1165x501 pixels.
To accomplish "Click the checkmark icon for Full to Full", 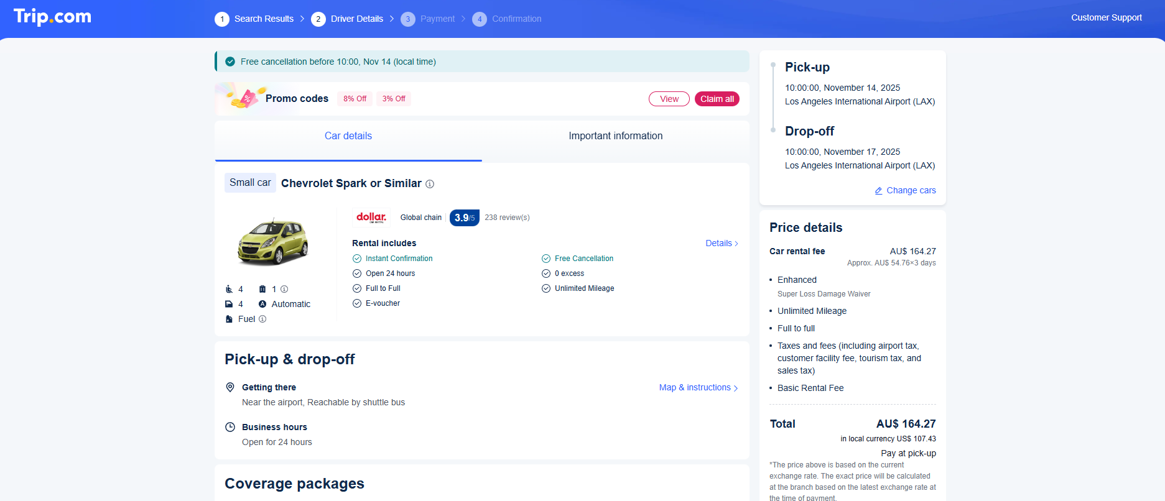I will pos(357,288).
